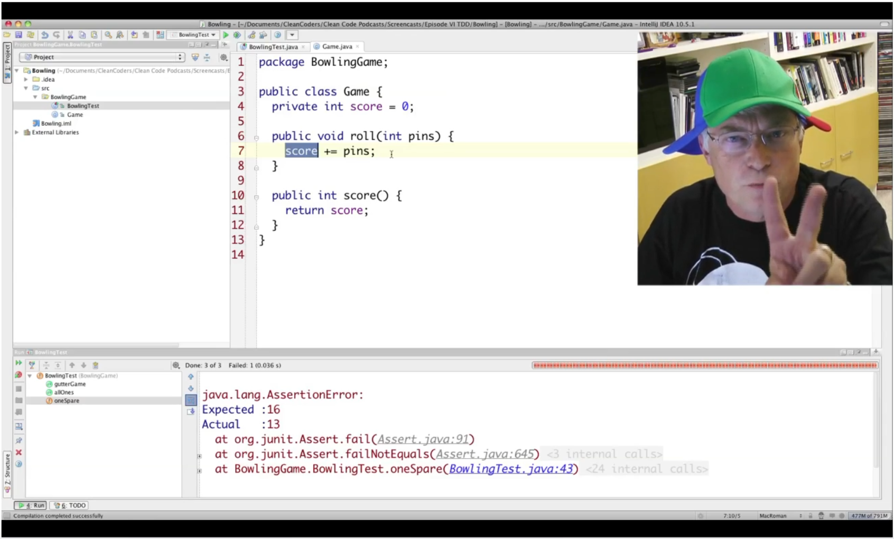Navigate back using the toolbar arrow icon
Viewport: 894px width, 539px height.
pos(134,35)
